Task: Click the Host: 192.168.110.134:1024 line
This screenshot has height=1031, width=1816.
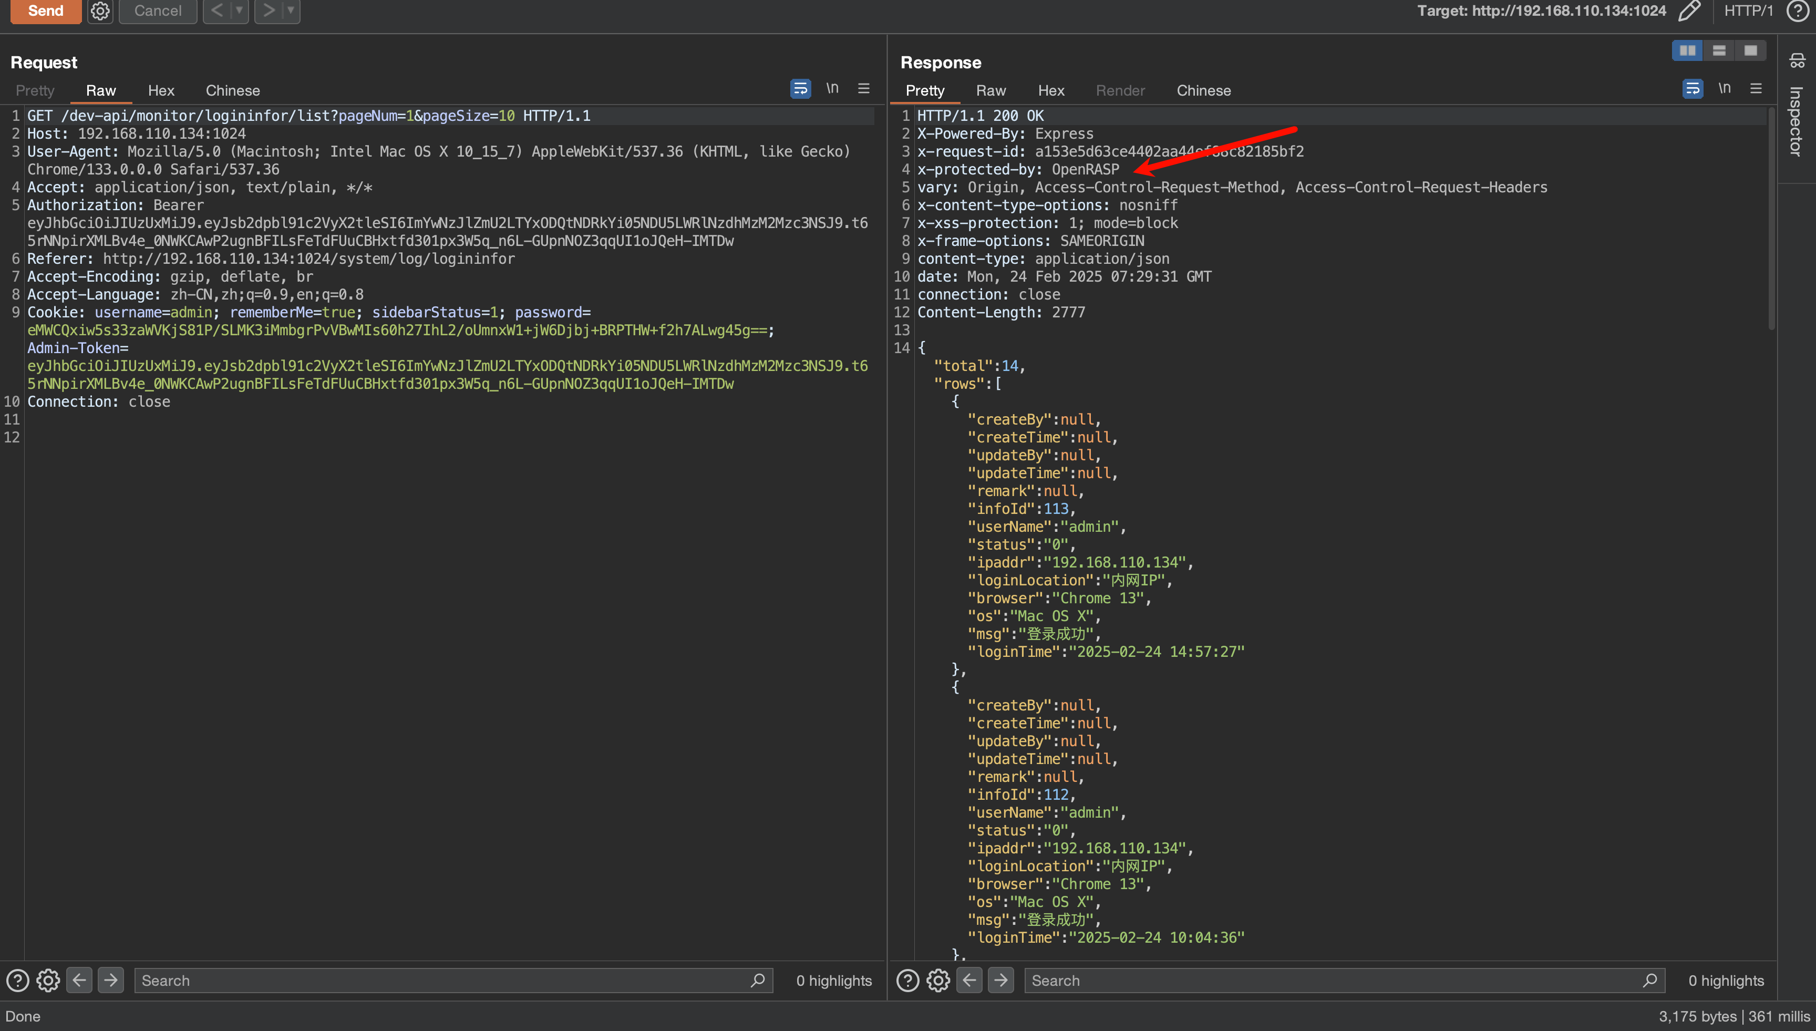Action: (x=137, y=134)
